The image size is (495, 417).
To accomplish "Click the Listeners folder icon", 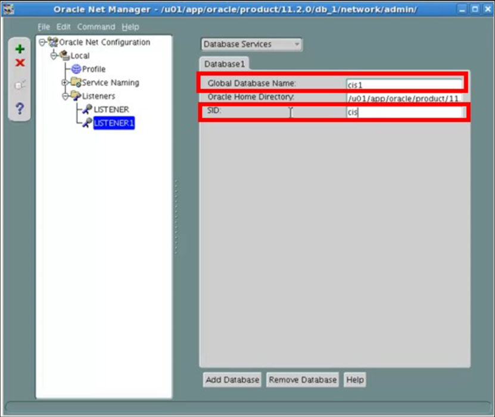I will pyautogui.click(x=76, y=96).
